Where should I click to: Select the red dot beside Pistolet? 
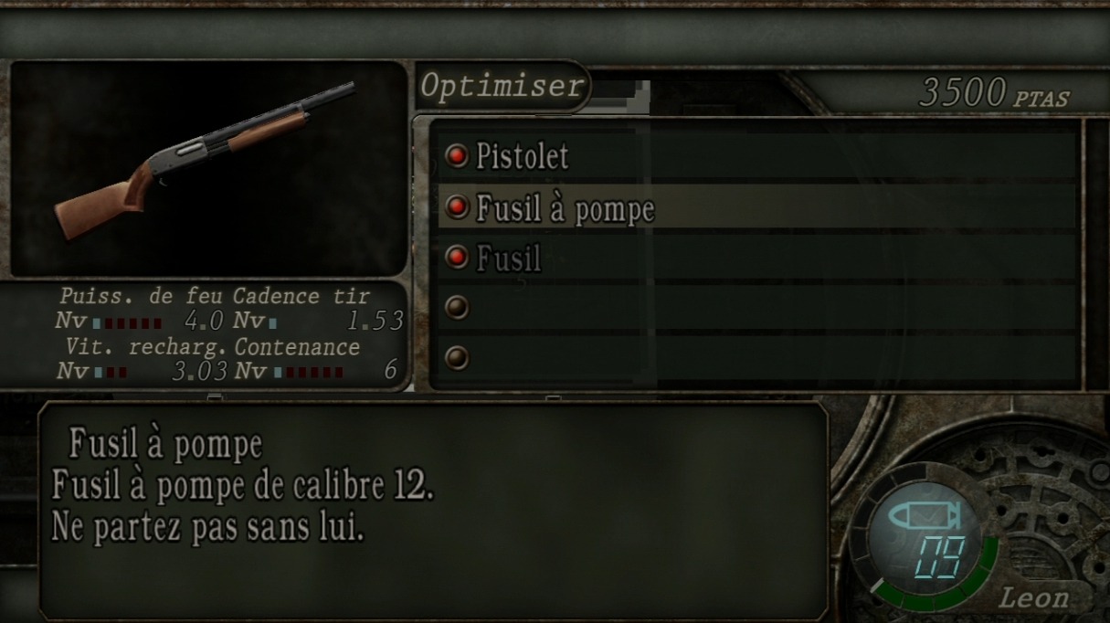[456, 156]
